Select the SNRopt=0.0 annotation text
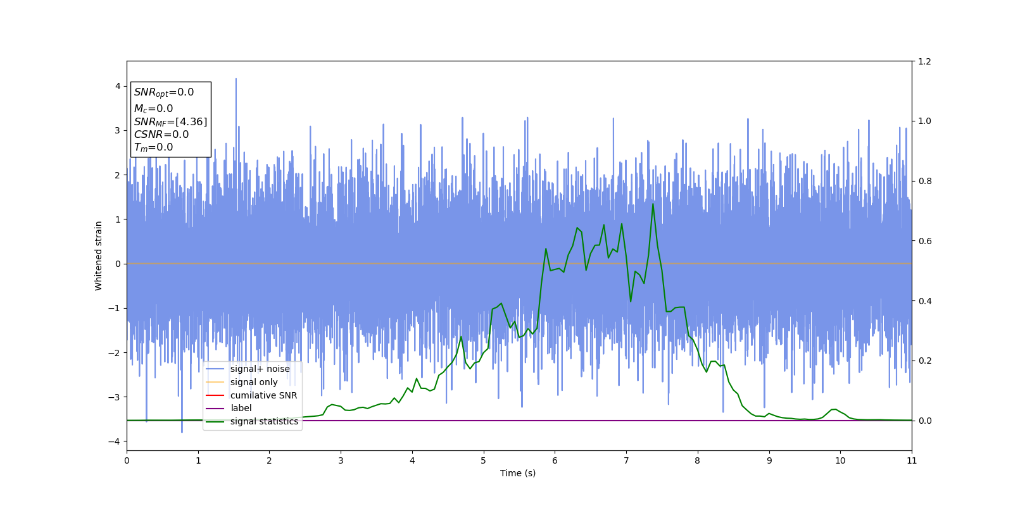1013x506 pixels. tap(163, 92)
